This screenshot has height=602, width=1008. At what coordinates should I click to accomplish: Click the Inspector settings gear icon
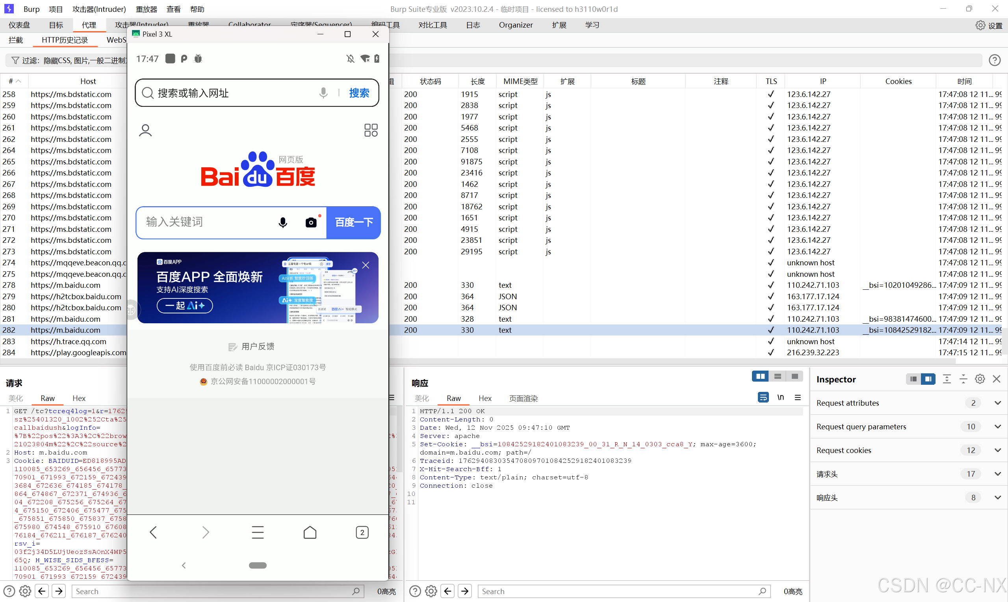(980, 379)
